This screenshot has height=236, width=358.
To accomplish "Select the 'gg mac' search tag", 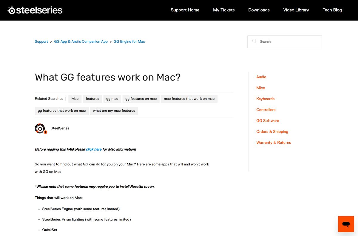I will click(x=112, y=99).
